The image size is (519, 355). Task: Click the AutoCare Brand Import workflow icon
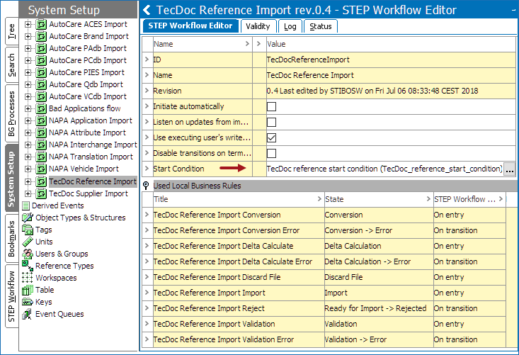click(41, 36)
